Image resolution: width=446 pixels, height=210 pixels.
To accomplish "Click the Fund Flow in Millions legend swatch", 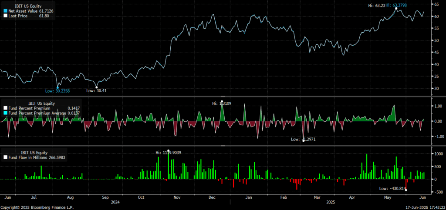I will point(5,157).
